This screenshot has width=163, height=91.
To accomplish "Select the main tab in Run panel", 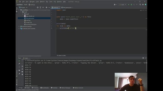I will coord(26,58).
